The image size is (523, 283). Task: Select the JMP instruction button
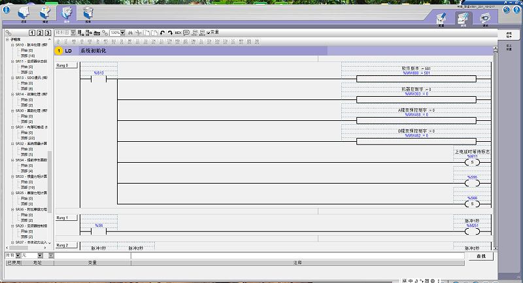tap(129, 41)
